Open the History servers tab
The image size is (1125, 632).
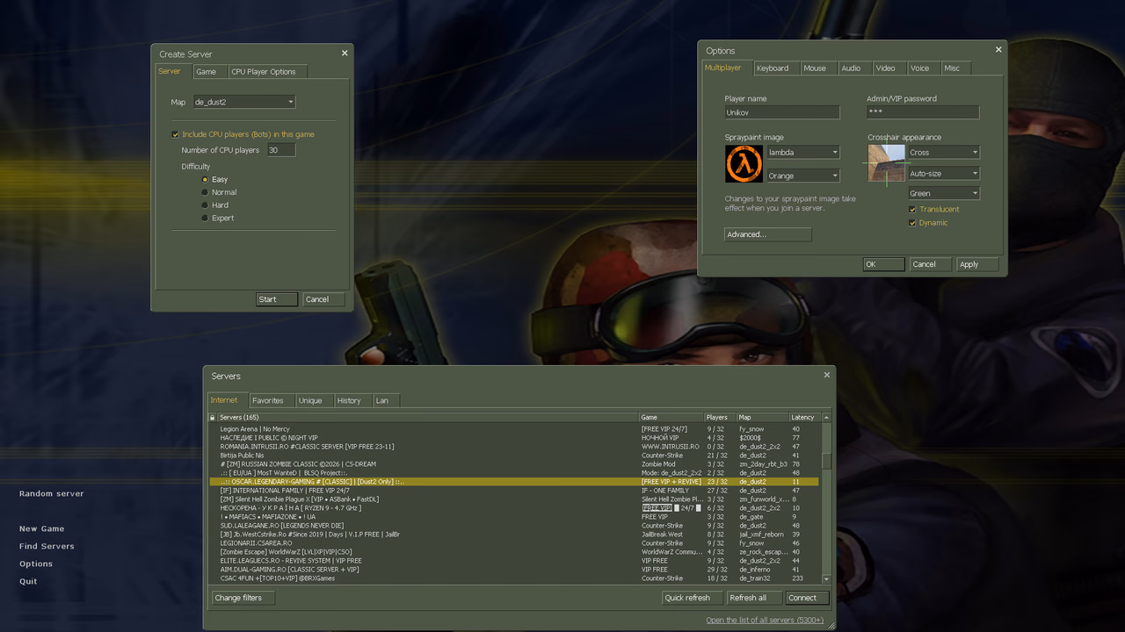point(352,400)
